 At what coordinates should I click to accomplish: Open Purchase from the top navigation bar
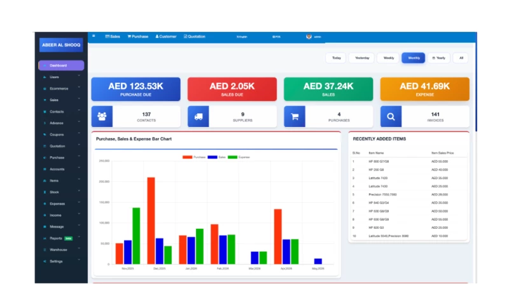[138, 37]
